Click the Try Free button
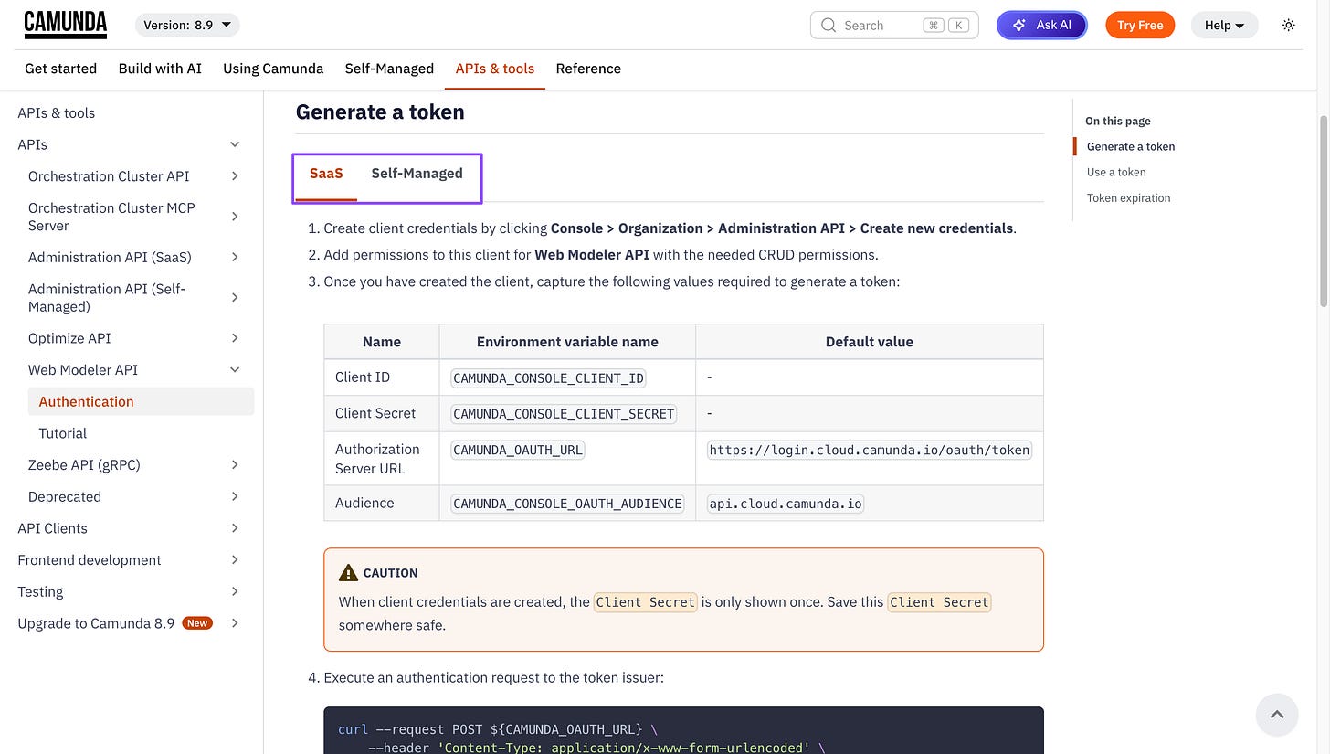Viewport: 1330px width, 754px height. [1139, 25]
